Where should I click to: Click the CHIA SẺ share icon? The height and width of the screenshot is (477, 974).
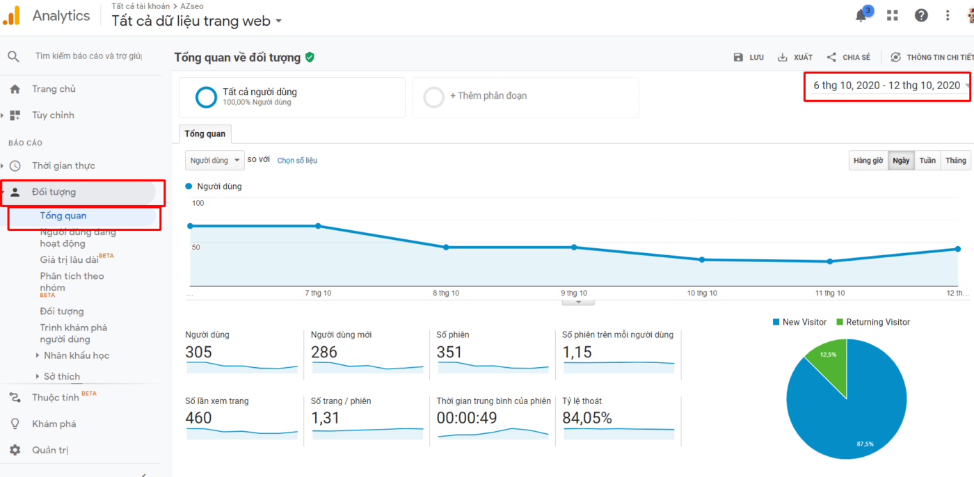(832, 57)
